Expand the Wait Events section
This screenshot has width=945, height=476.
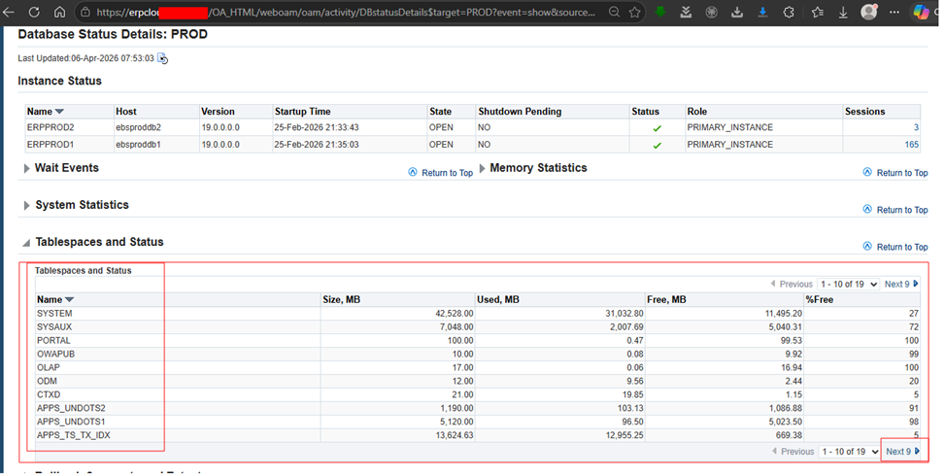pyautogui.click(x=26, y=169)
